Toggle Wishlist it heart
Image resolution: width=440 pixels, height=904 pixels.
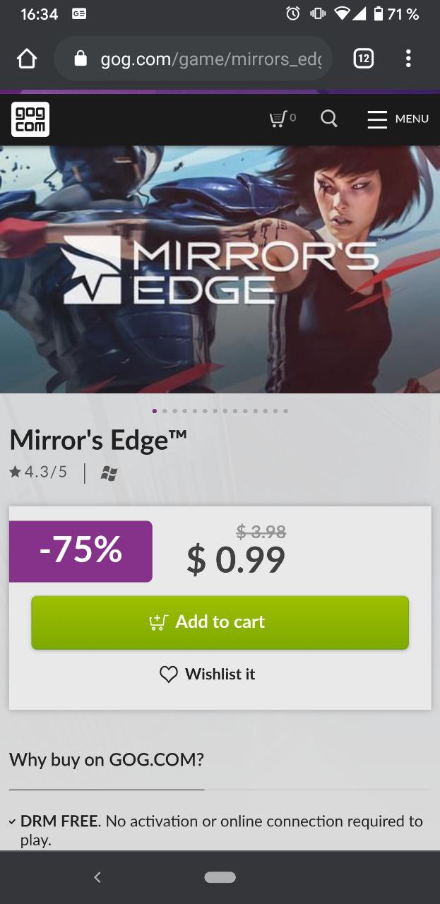coord(207,674)
